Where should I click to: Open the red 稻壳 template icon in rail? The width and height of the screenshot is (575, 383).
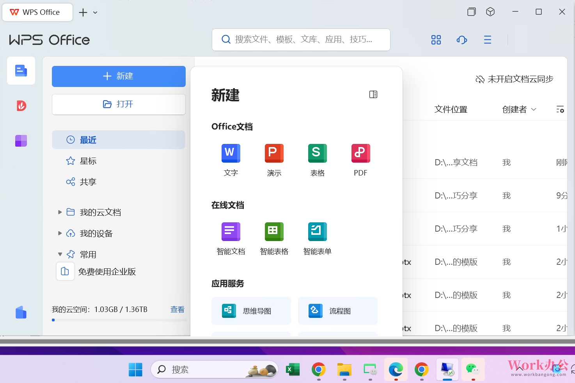21,106
